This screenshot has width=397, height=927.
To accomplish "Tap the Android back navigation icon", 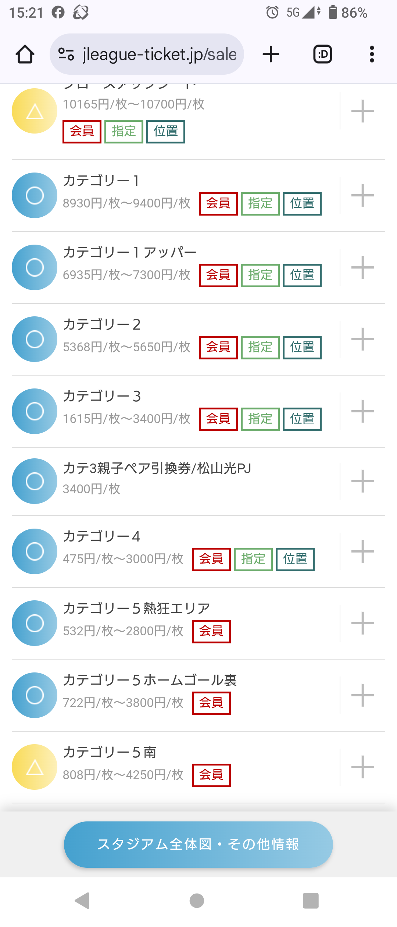I will (82, 901).
